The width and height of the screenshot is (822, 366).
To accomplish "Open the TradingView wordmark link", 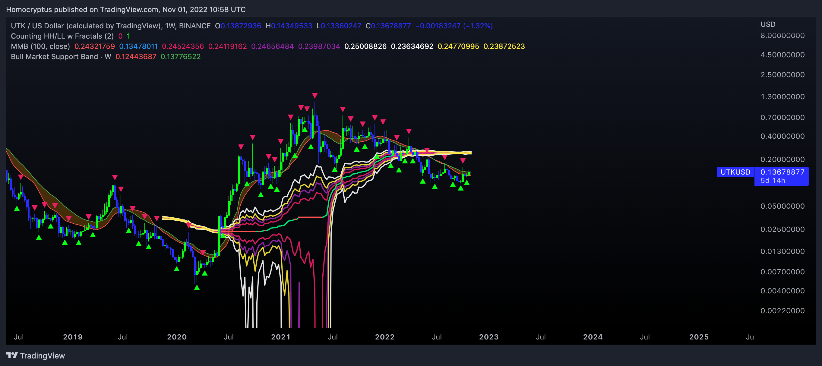I will click(x=42, y=355).
